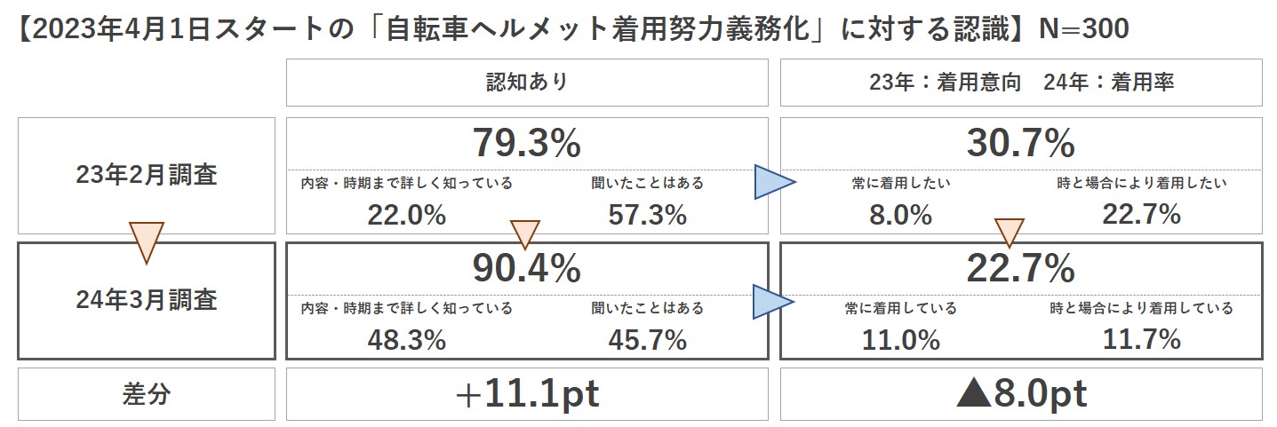The width and height of the screenshot is (1277, 427).
Task: Click the 79.3% awareness value
Action: pyautogui.click(x=527, y=142)
